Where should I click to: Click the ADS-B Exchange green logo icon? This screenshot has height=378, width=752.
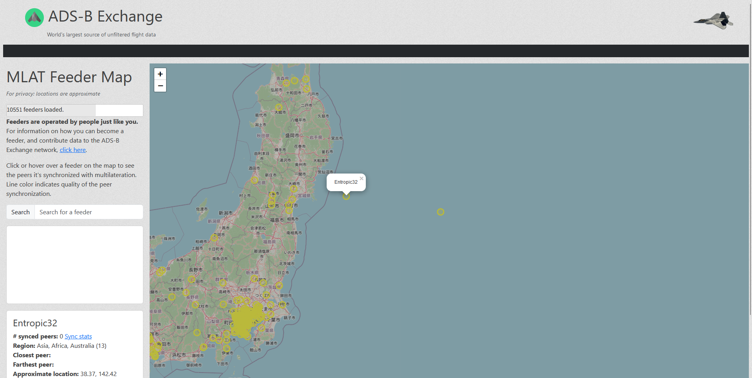pos(34,18)
